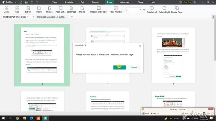
Task: Open the Windows Start menu
Action: (x=3, y=118)
